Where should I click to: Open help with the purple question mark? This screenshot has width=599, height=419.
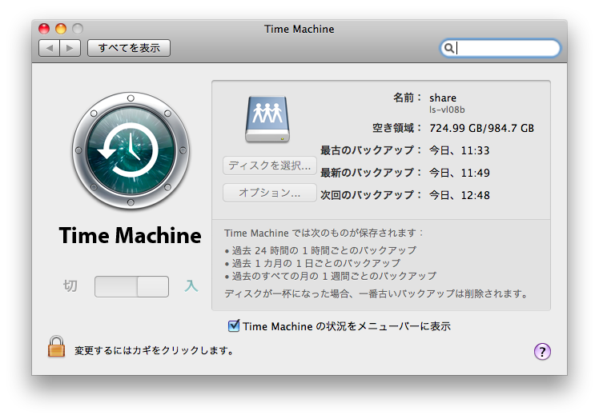[542, 352]
